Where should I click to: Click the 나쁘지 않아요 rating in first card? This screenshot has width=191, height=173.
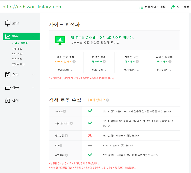click(x=63, y=62)
